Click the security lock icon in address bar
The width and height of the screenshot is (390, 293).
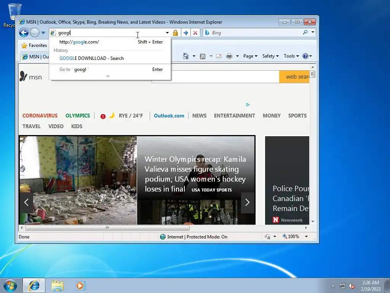click(x=175, y=33)
